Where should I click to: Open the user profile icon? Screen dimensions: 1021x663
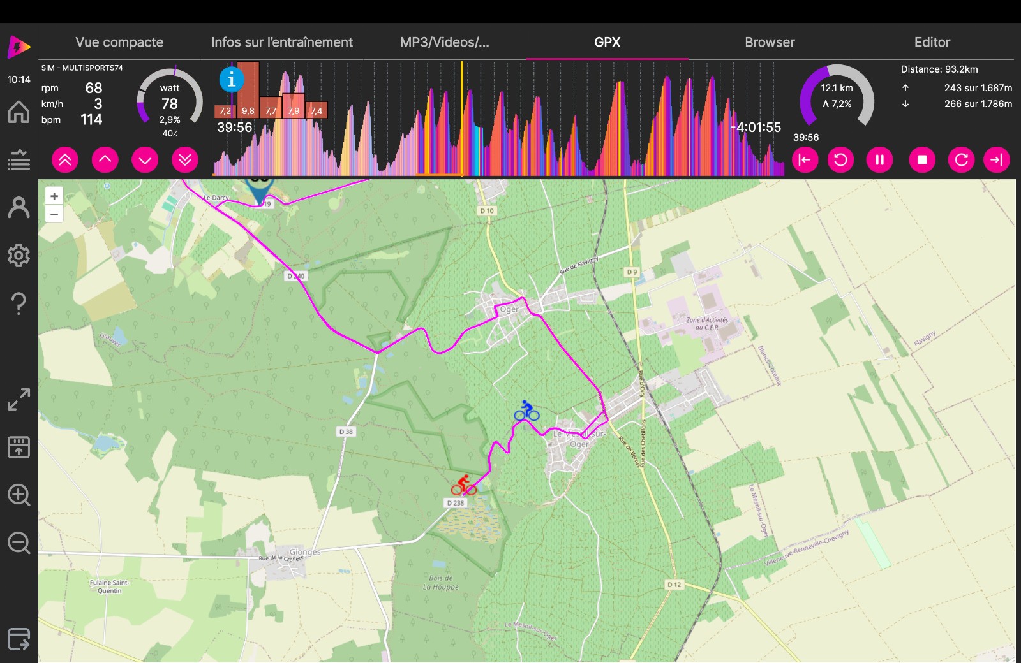(19, 208)
